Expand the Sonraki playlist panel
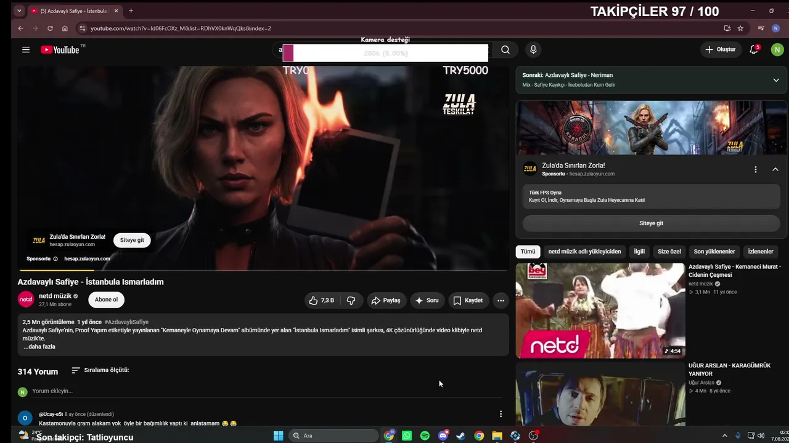 coord(776,80)
